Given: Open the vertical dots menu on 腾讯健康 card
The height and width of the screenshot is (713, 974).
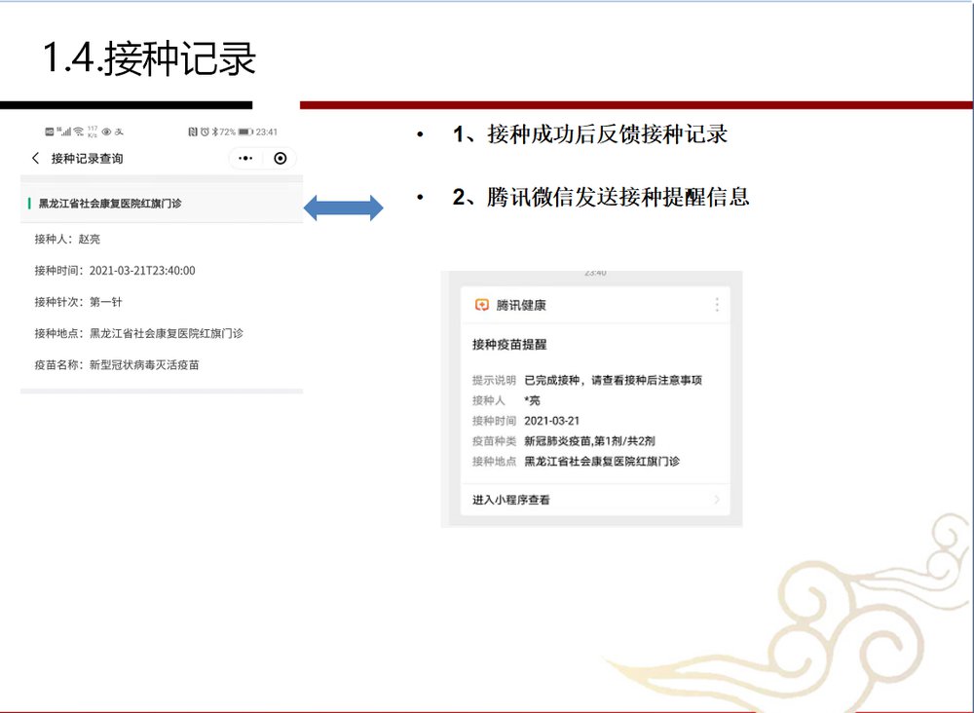Looking at the screenshot, I should pyautogui.click(x=717, y=305).
